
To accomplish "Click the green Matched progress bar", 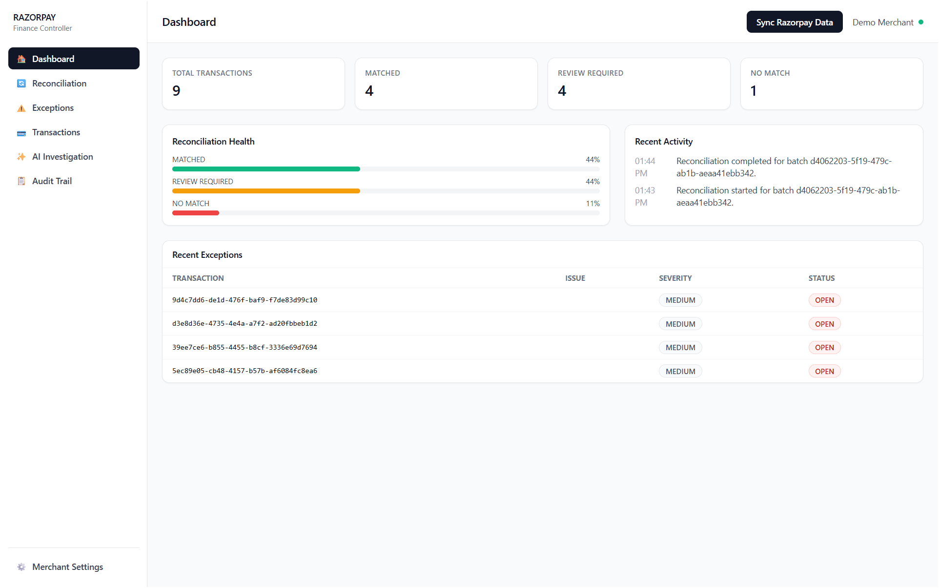I will click(x=266, y=169).
